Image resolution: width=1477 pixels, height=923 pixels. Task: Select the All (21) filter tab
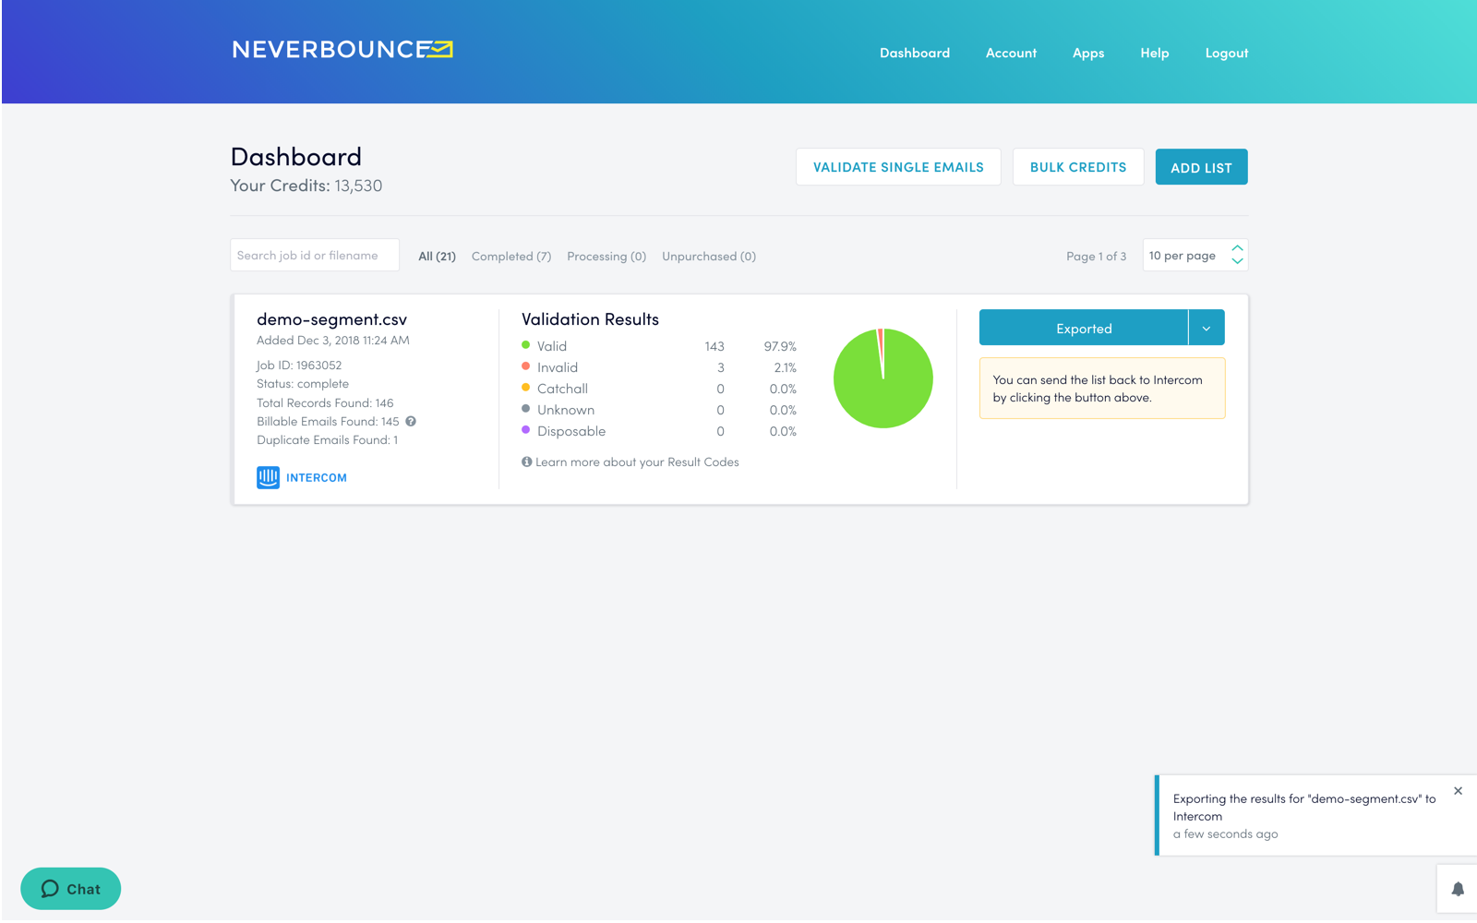(437, 257)
